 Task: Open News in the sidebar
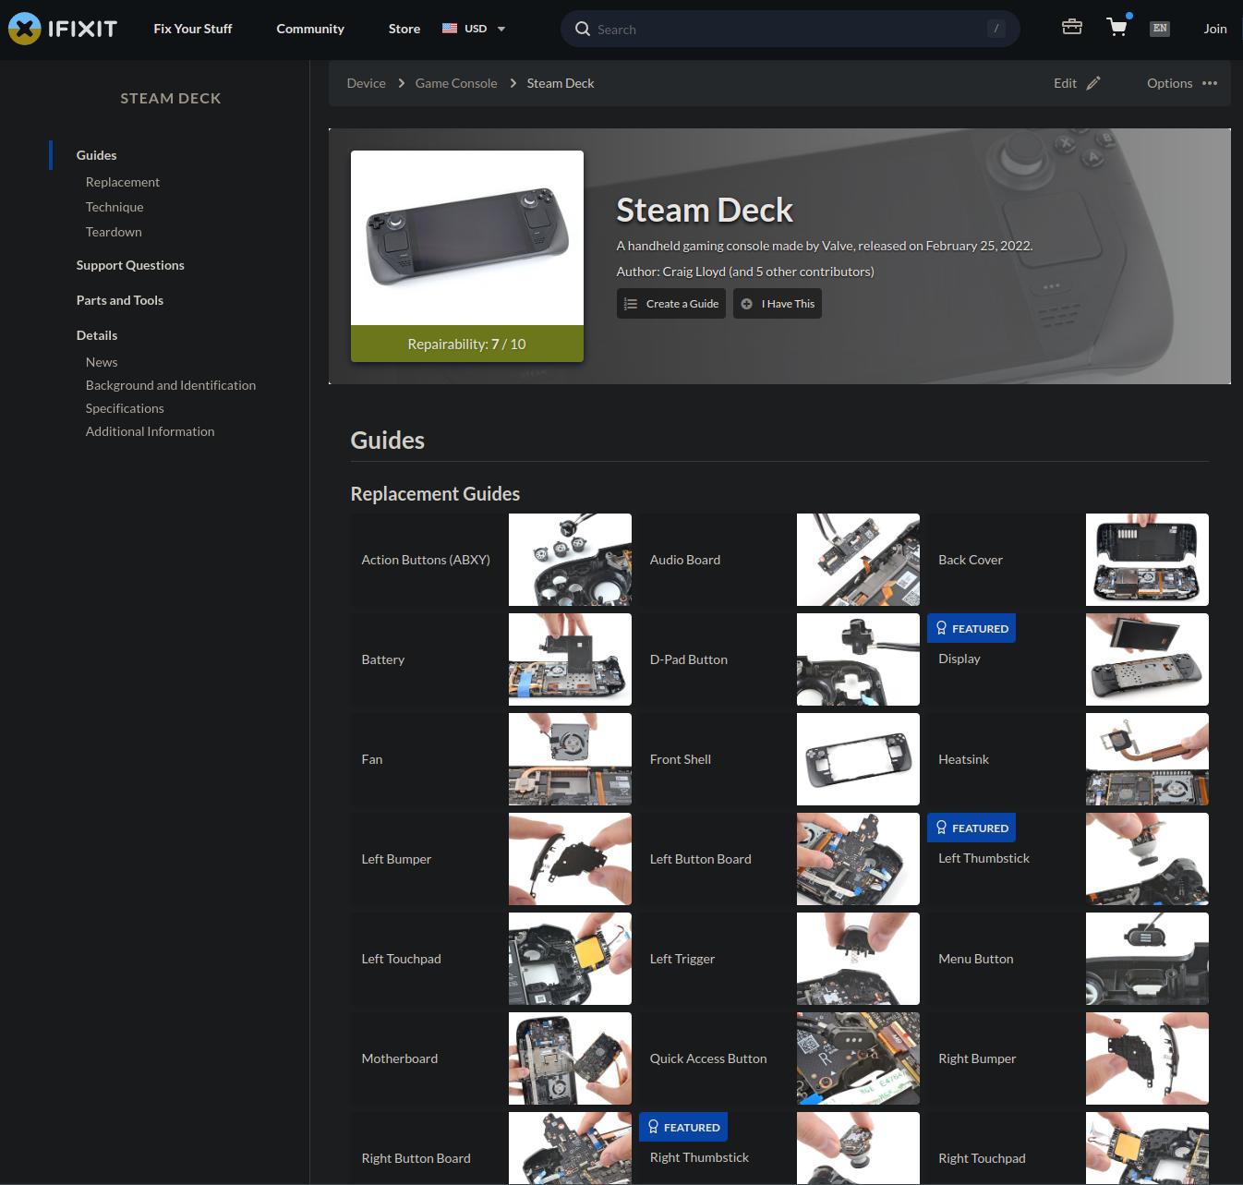tap(102, 362)
